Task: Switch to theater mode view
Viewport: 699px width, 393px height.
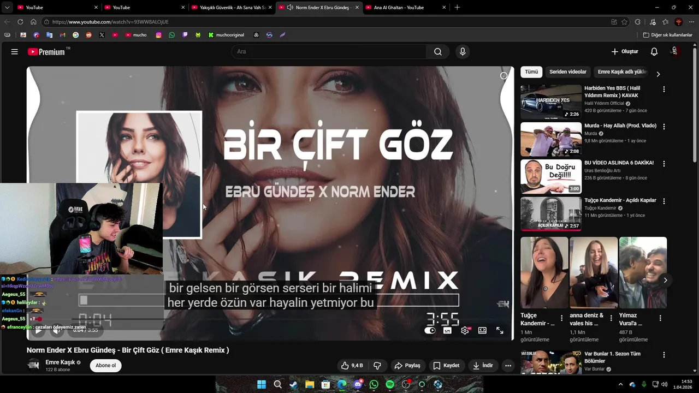Action: (x=482, y=330)
